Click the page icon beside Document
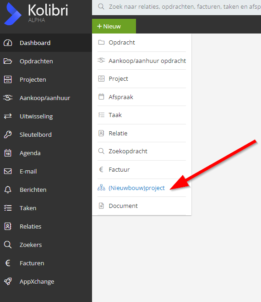261x302 pixels. point(101,206)
